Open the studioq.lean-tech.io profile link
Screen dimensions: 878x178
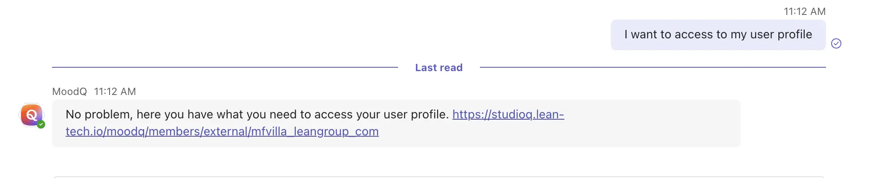pos(508,115)
